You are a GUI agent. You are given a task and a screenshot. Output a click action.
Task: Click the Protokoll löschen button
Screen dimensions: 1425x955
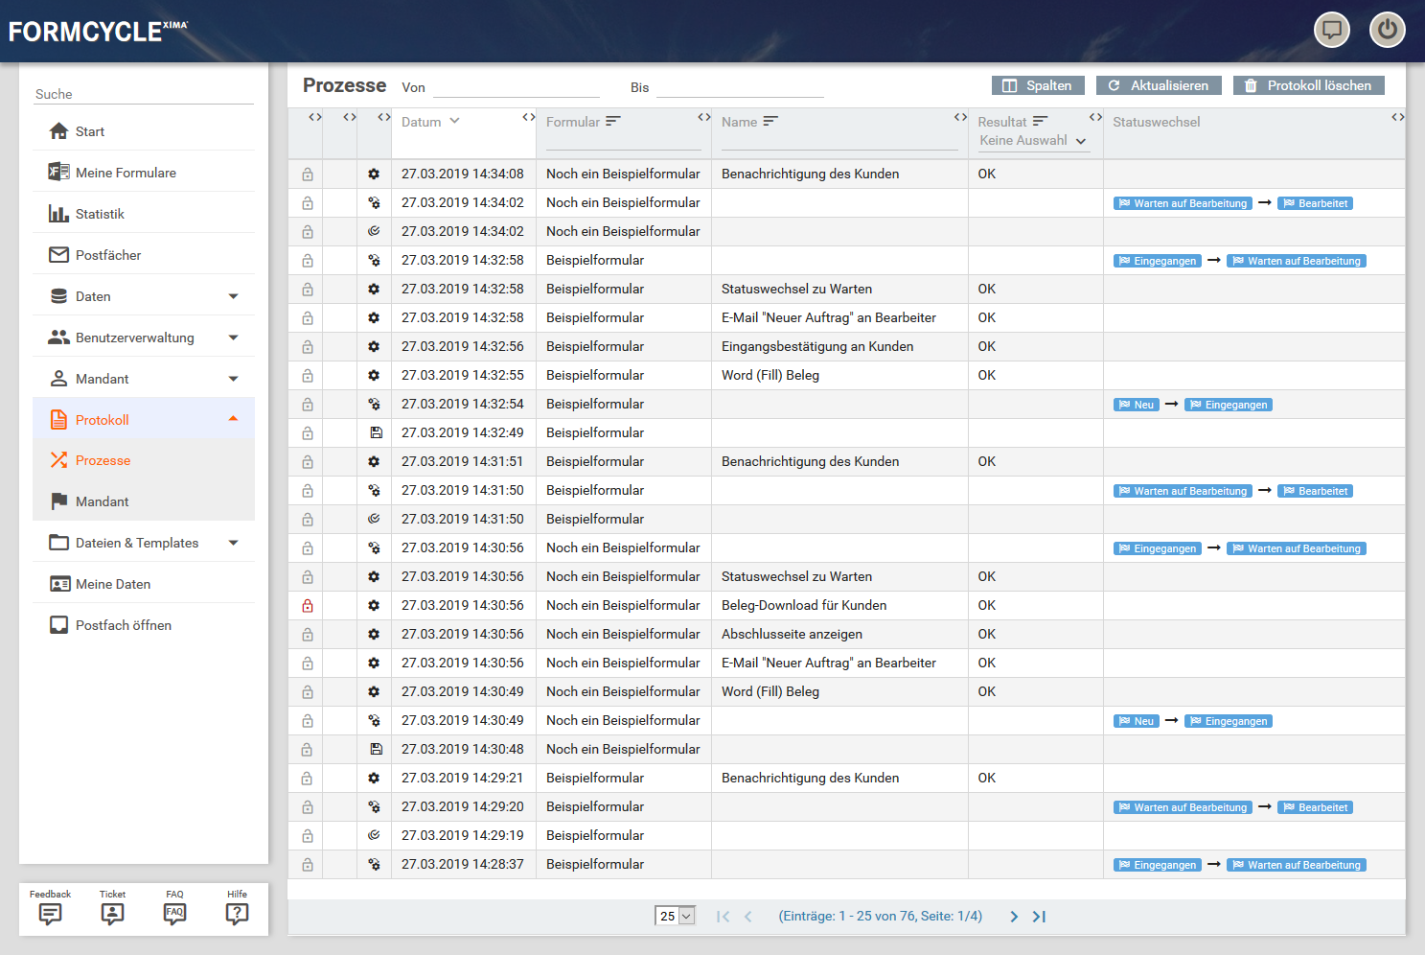(1308, 85)
